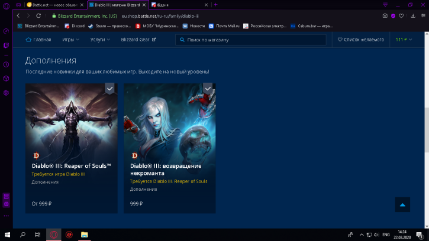Open the Blizzard Gear external link
429x241 pixels.
[139, 40]
